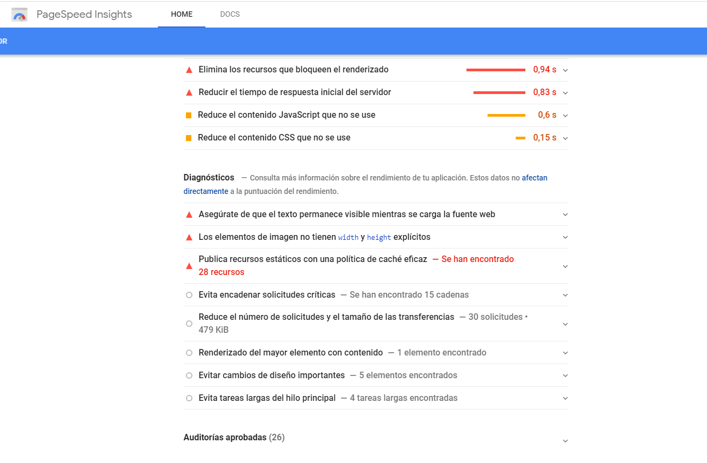Expand 'Los elementos de imagen' audit chevron

pos(565,237)
